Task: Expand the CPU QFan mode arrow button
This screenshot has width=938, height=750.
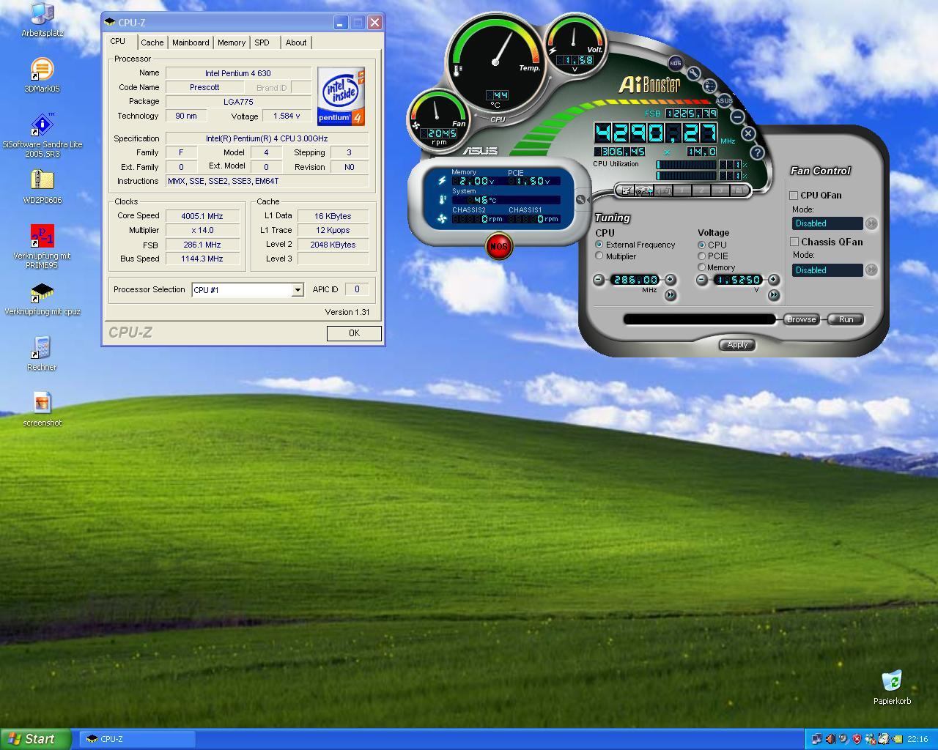Action: (871, 223)
